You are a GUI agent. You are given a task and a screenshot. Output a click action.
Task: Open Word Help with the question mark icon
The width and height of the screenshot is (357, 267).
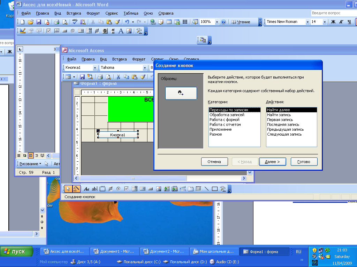[x=223, y=22]
